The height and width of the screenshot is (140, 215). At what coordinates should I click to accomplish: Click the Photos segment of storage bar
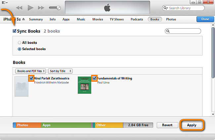point(28,125)
